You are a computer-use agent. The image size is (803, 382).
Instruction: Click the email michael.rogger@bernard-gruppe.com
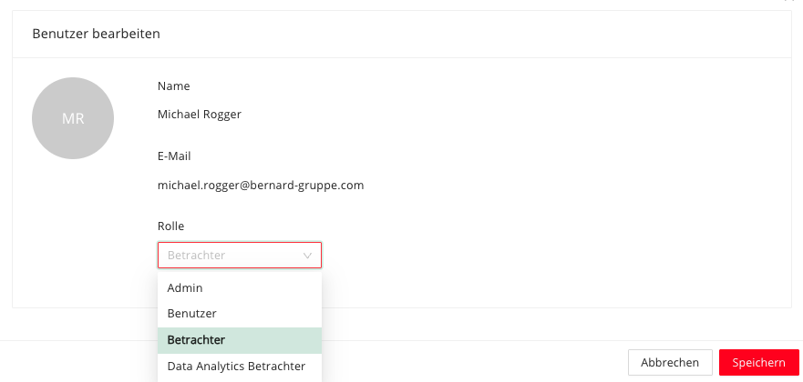[261, 185]
